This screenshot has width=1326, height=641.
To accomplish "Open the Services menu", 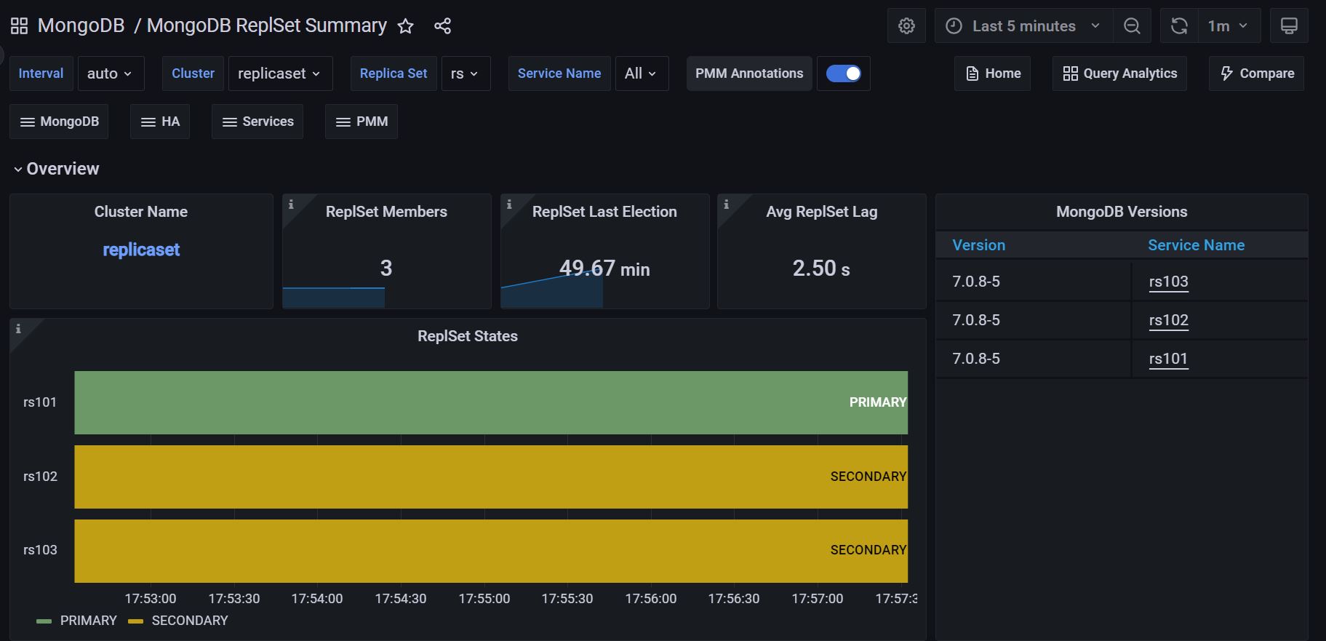I will 257,122.
